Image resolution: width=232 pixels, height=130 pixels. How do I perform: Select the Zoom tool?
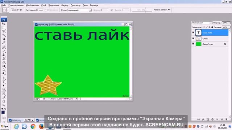tap(4, 105)
